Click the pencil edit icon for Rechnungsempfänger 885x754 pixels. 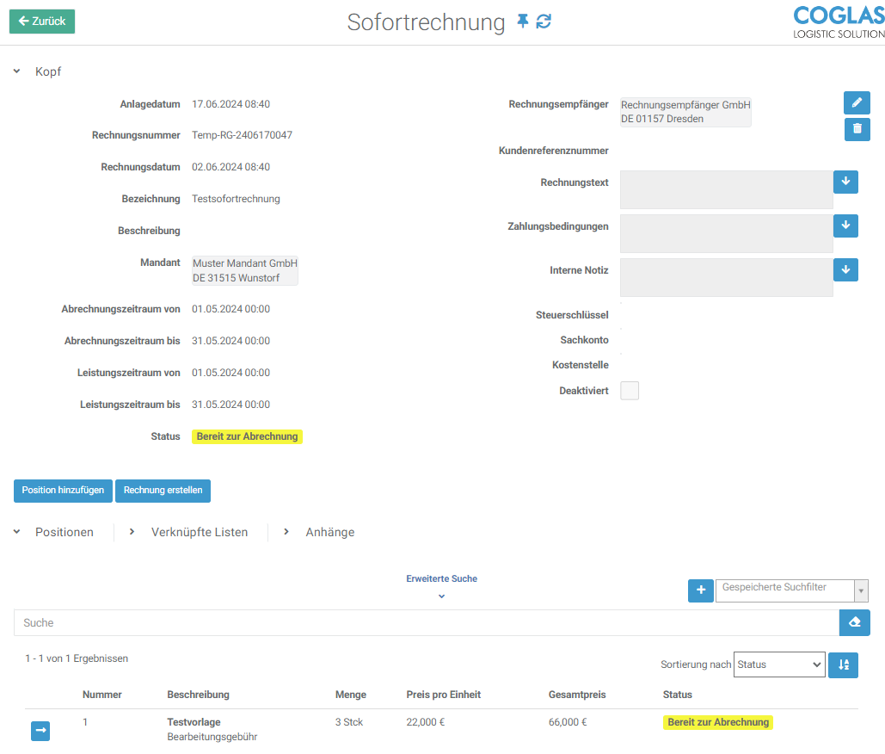[857, 103]
